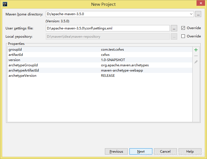Screen dimensions: 207x159
Task: Select the artifactId property row
Action: [100, 55]
